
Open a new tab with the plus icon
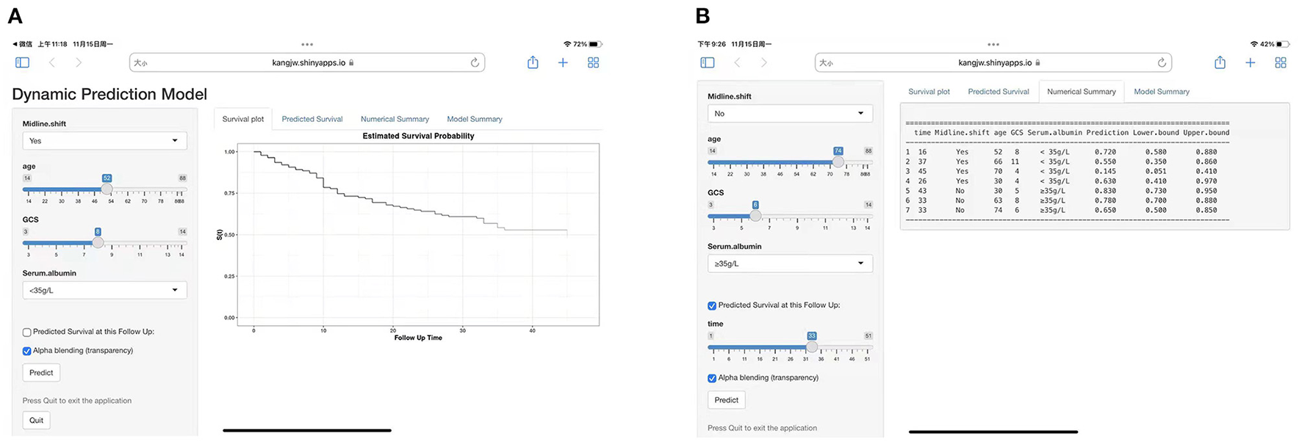[562, 62]
